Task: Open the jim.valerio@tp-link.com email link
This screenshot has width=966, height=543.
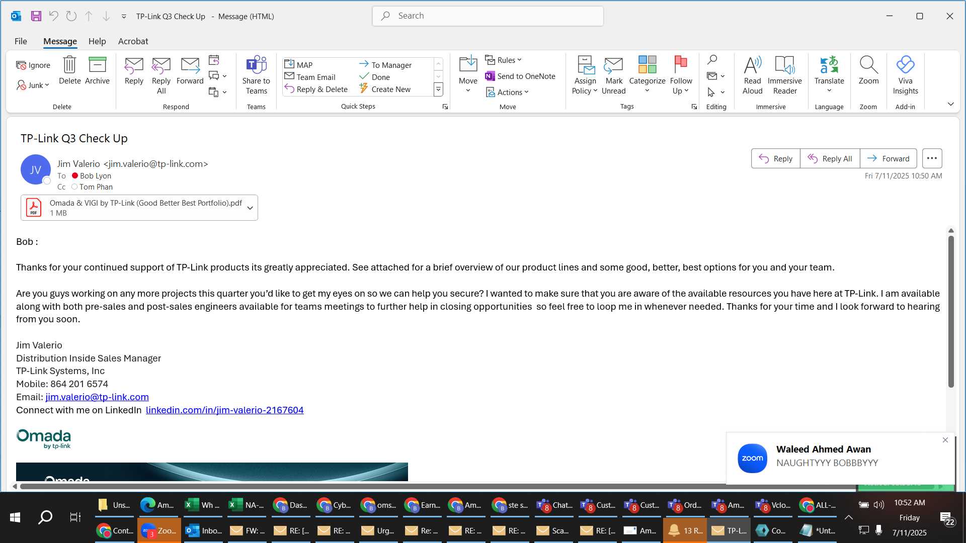Action: tap(97, 397)
